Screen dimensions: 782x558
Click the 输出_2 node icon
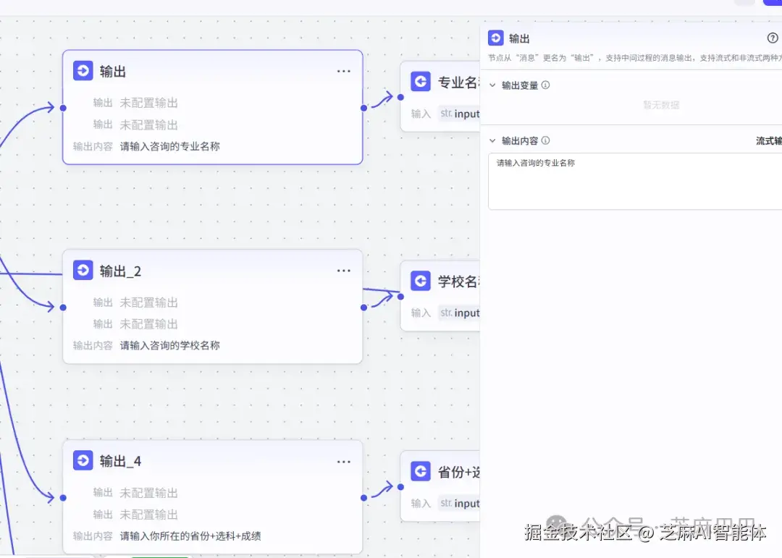[84, 270]
